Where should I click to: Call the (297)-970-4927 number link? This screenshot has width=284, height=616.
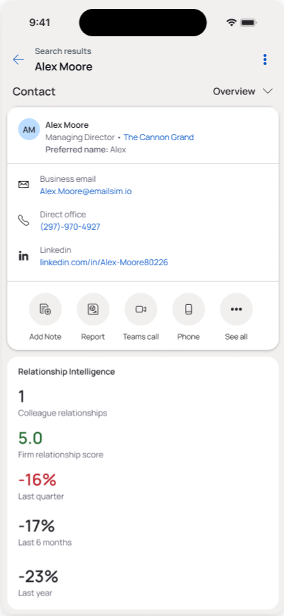(70, 227)
